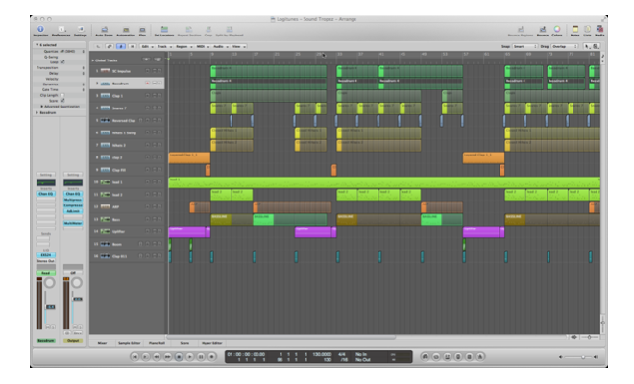The image size is (634, 384).
Task: Mute the SC Impulse track
Action: click(154, 71)
